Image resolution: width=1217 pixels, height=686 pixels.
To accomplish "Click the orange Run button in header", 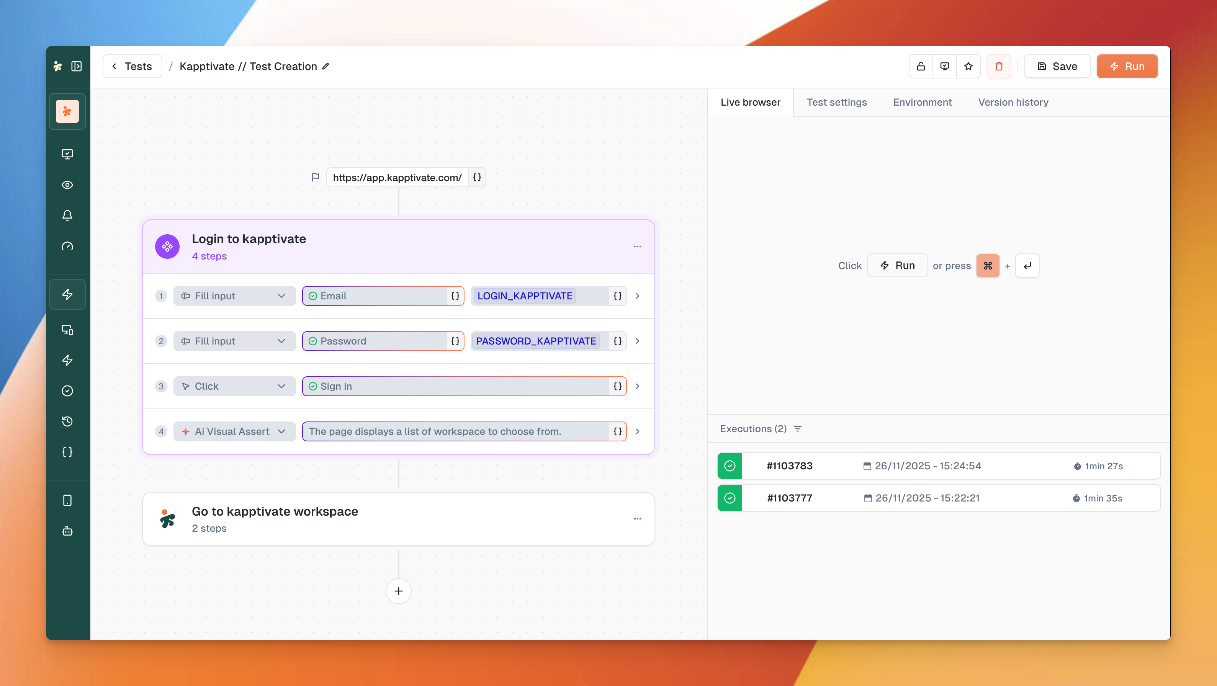I will click(x=1127, y=66).
